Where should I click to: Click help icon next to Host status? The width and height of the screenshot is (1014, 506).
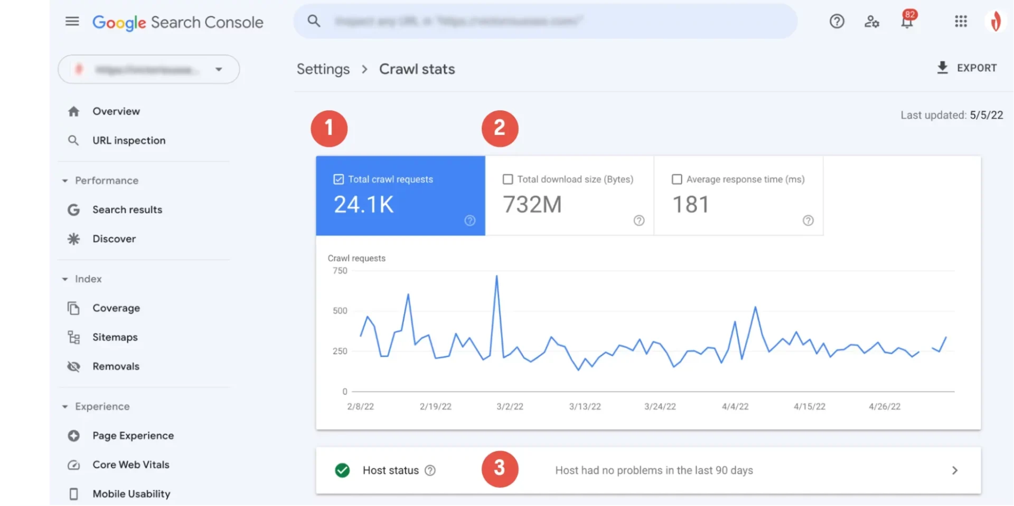pyautogui.click(x=430, y=470)
